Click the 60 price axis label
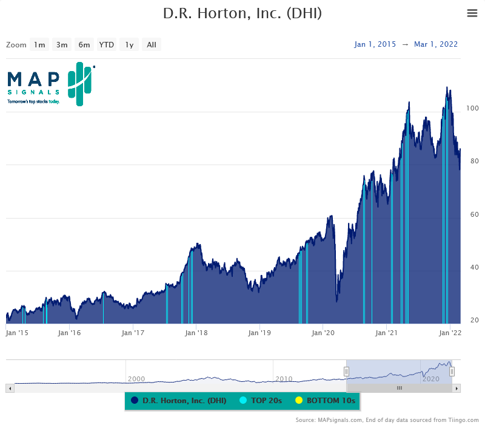Viewport: 485px width, 425px height. [475, 214]
